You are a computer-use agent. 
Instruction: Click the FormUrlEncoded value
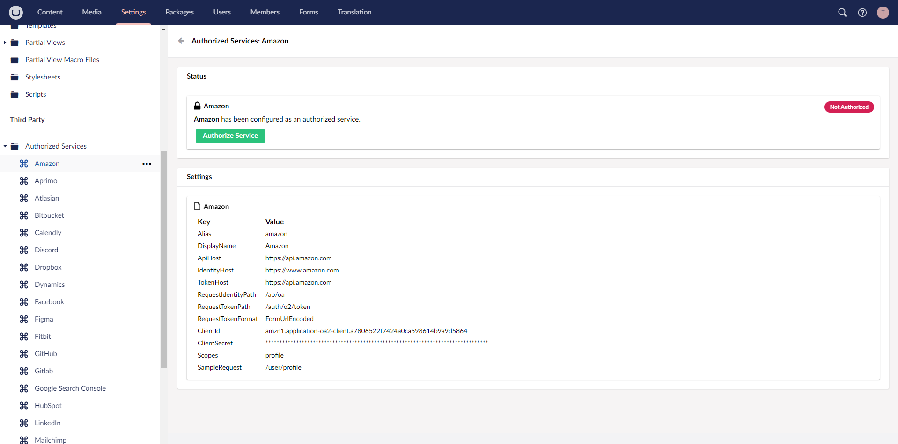289,319
